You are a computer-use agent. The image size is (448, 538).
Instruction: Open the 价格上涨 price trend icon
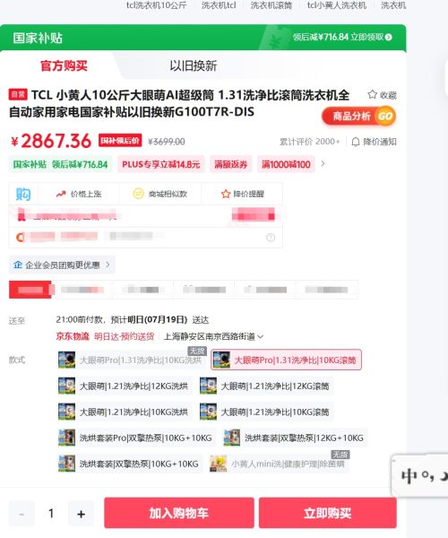61,194
